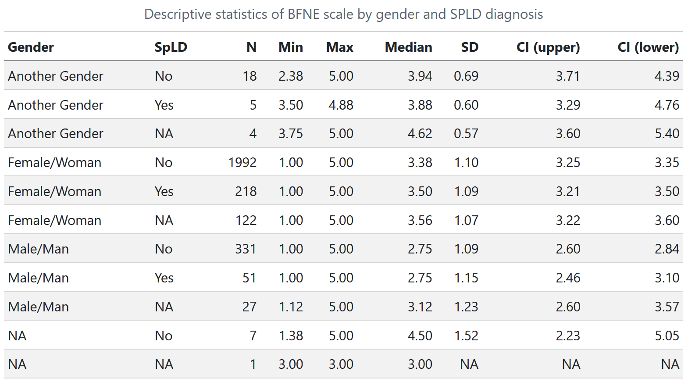Click the SpLD column header
Viewport: 688px width, 382px height.
tap(171, 47)
